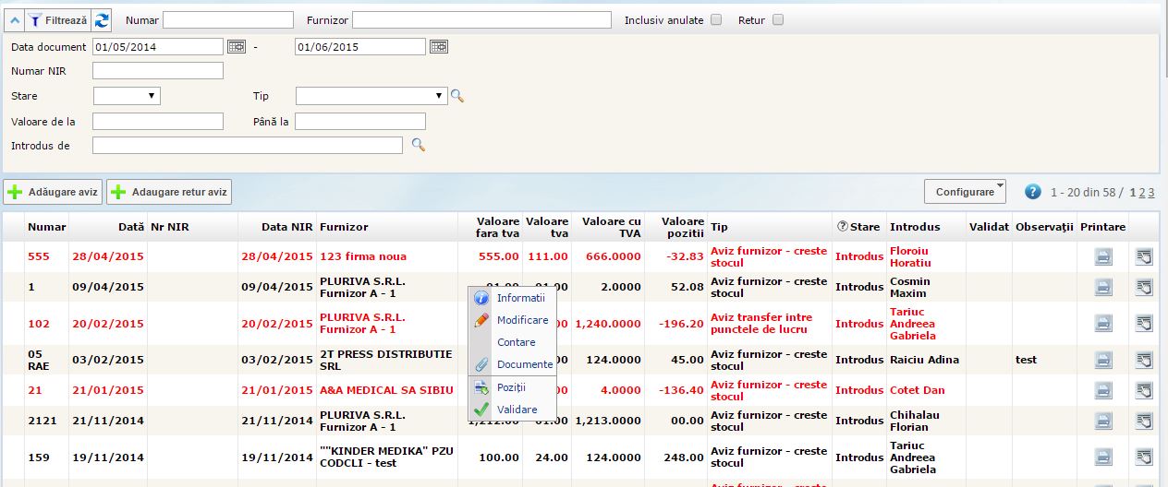1168x487 pixels.
Task: Click magnifier icon next to Introdus de field
Action: [x=418, y=145]
